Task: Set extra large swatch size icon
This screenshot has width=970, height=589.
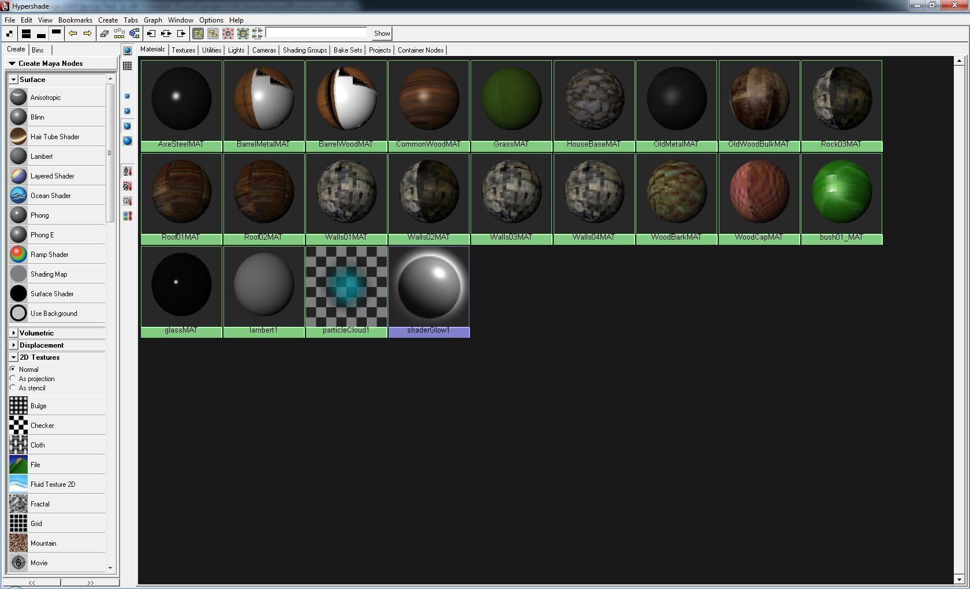Action: click(x=128, y=141)
